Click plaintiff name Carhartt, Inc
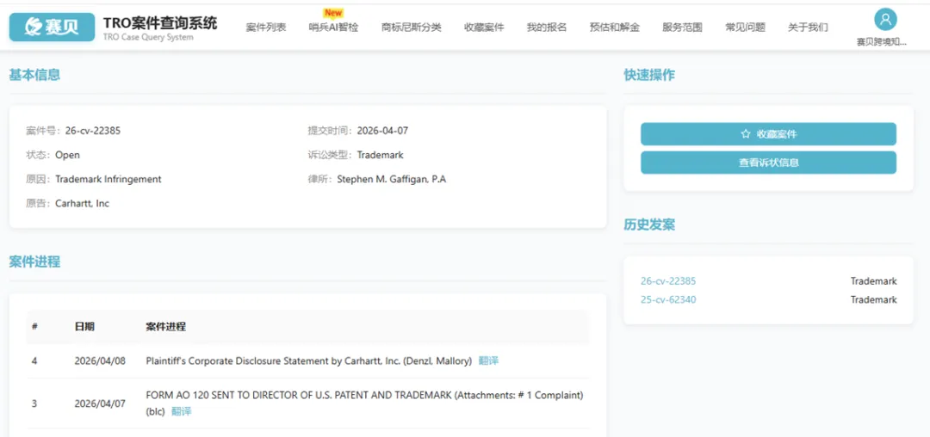 coord(83,203)
